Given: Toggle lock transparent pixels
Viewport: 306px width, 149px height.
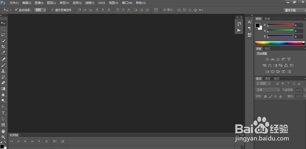Looking at the screenshot, I should click(265, 96).
